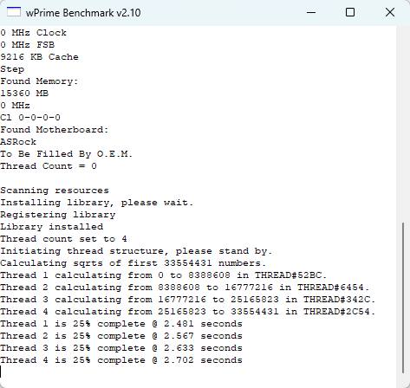Click 'Thread count set to 4' line
The height and width of the screenshot is (388, 410).
[63, 239]
